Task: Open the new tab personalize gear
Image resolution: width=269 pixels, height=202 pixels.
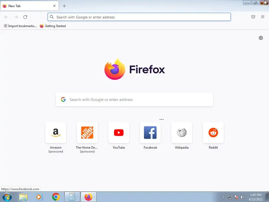Action: tap(261, 38)
